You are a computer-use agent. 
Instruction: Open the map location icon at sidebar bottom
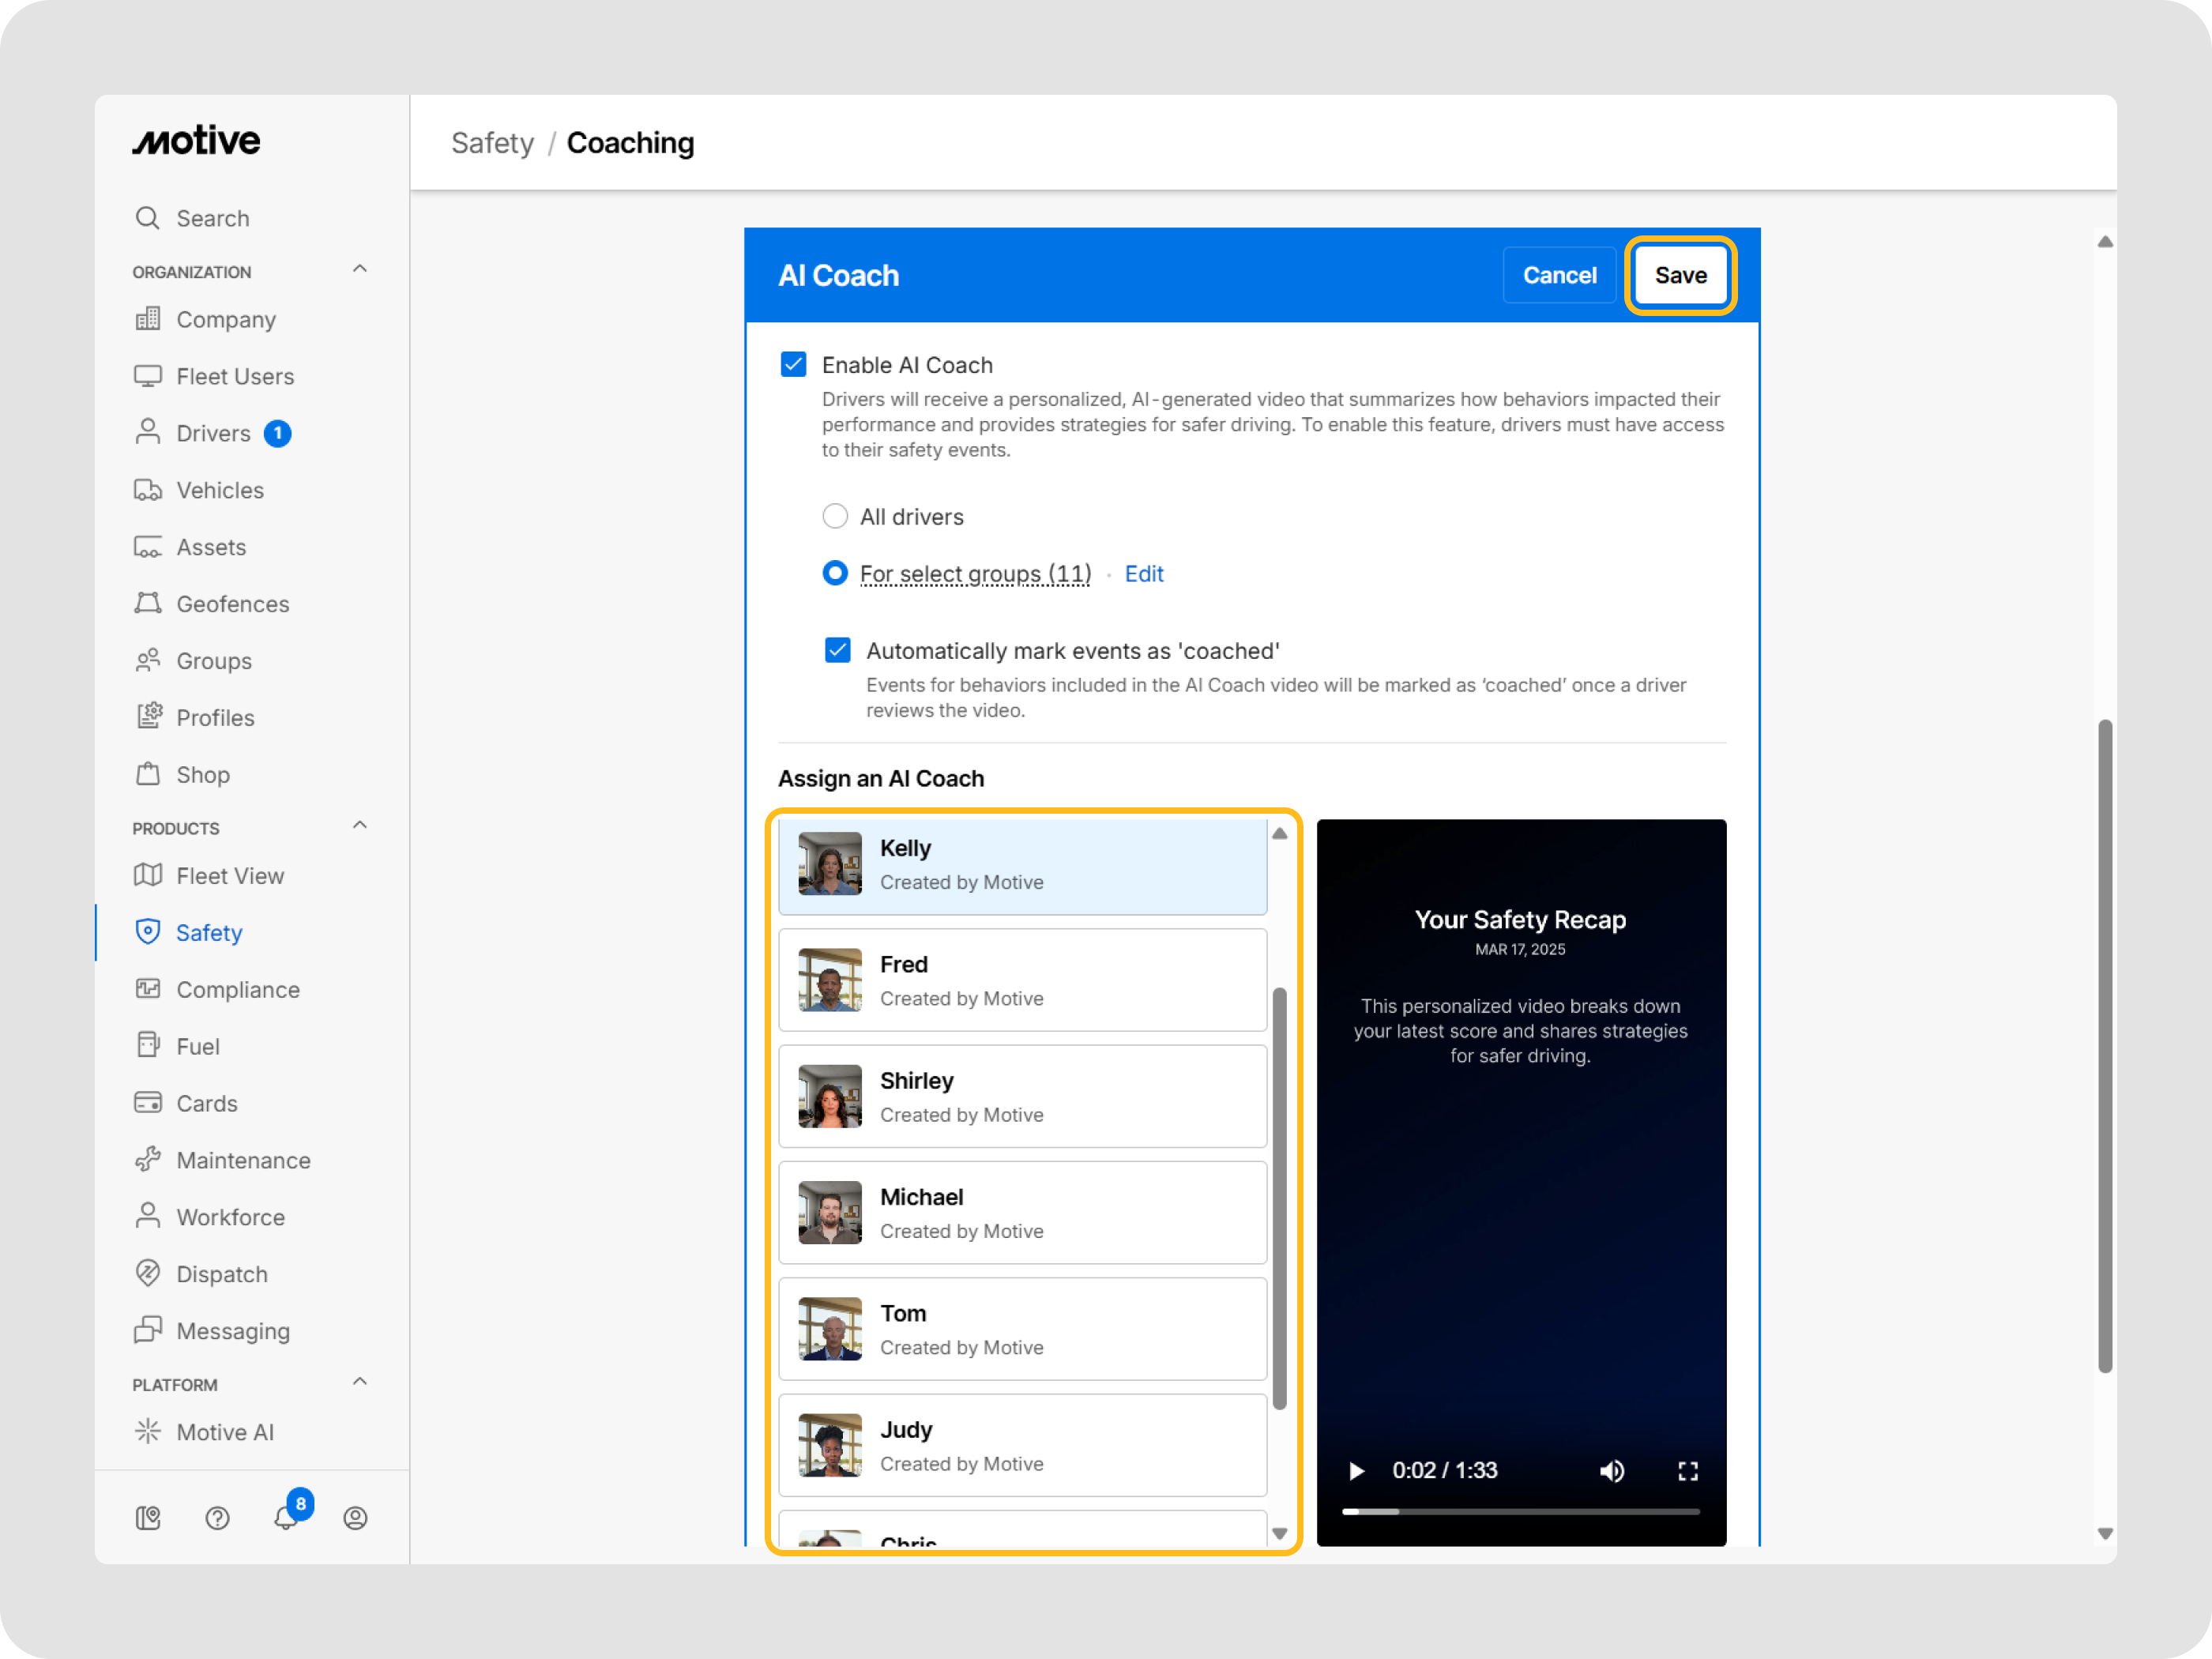pos(148,1518)
